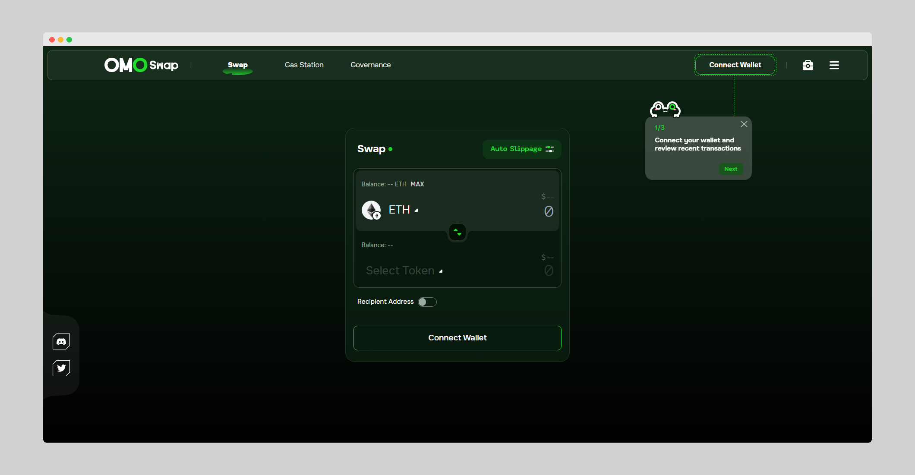Click the MAX balance button

(x=417, y=184)
